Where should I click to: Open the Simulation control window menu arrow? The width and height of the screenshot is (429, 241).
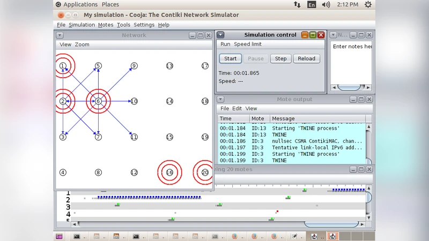220,35
